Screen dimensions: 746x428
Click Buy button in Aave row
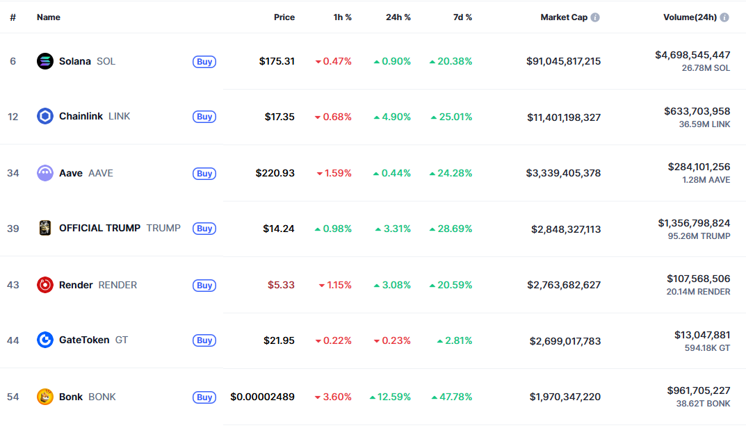(204, 174)
